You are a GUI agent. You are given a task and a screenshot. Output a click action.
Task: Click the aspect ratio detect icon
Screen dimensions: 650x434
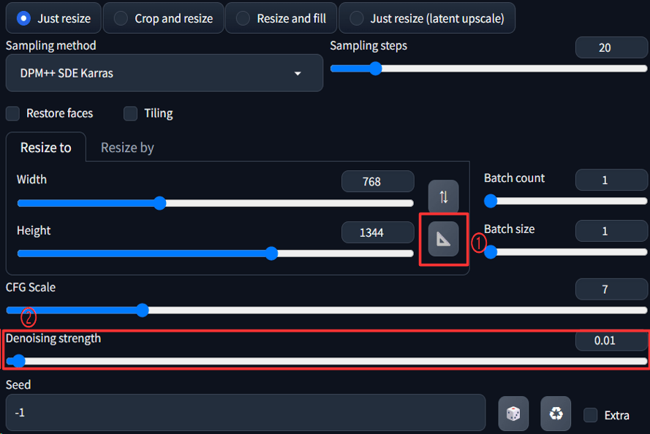(x=443, y=239)
